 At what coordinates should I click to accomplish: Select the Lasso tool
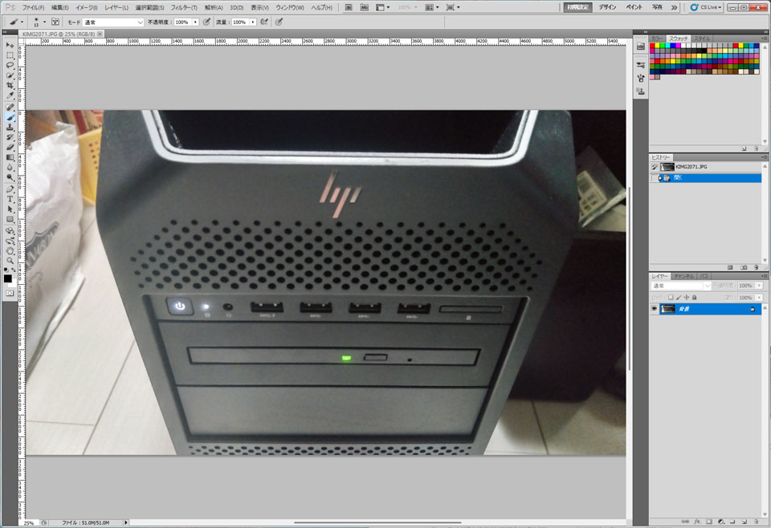[x=10, y=65]
